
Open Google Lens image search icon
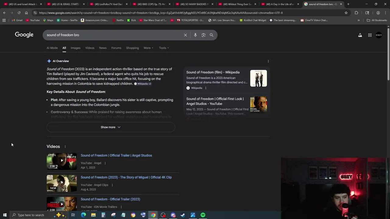(204, 35)
